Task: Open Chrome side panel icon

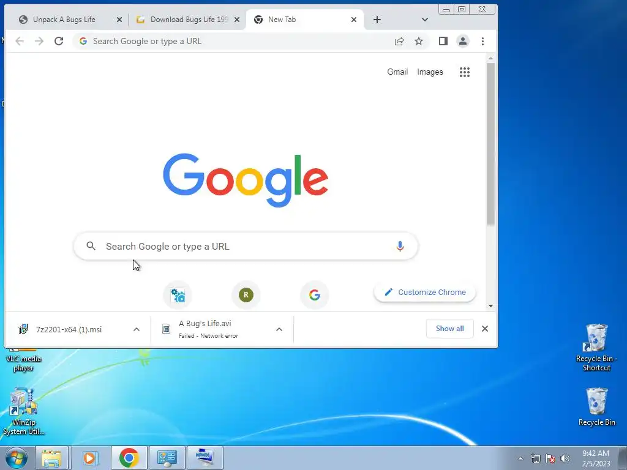Action: pos(443,41)
